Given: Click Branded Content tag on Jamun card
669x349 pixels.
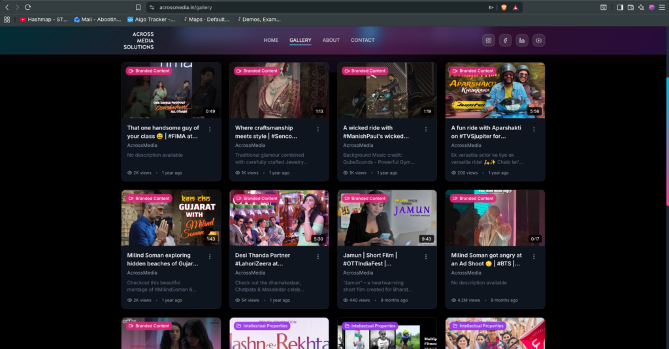Looking at the screenshot, I should pyautogui.click(x=365, y=199).
